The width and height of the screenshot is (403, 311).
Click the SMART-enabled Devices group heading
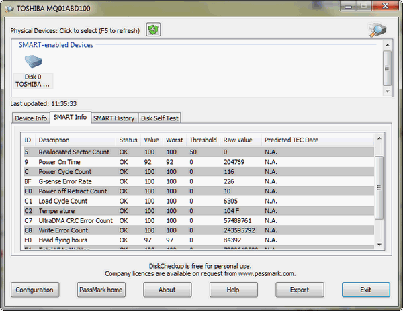coord(56,45)
